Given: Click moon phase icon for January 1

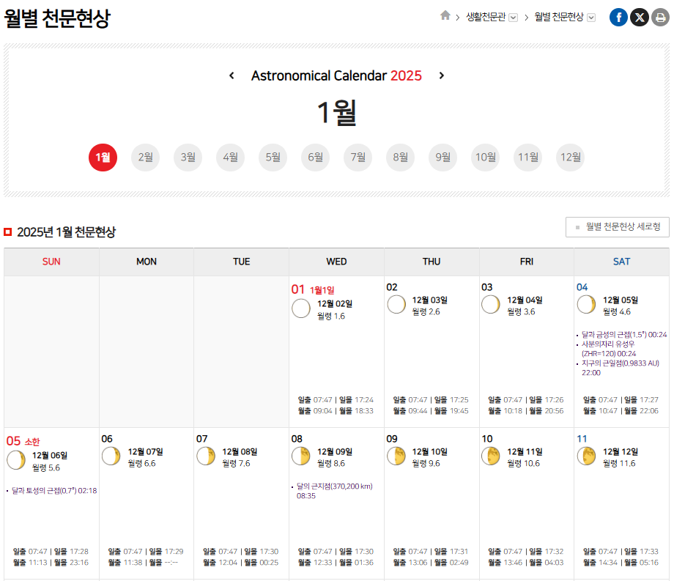Looking at the screenshot, I should [x=300, y=308].
